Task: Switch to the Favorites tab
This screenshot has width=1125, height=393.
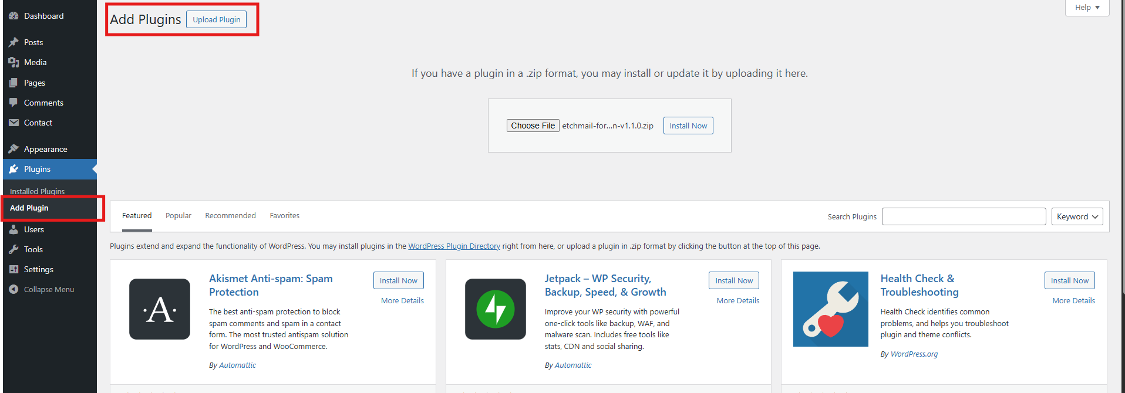Action: [285, 216]
